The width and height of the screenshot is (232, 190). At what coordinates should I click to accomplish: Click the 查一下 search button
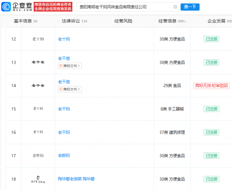tap(190, 7)
